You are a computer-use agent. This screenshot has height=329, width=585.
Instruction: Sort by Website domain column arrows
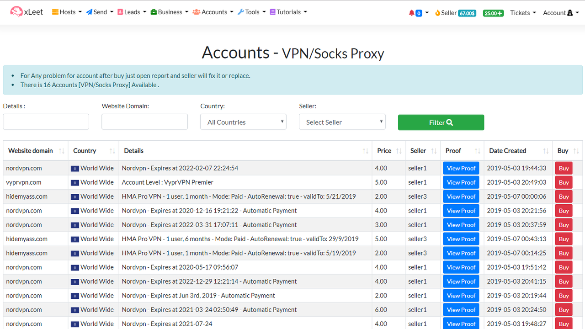pyautogui.click(x=61, y=151)
